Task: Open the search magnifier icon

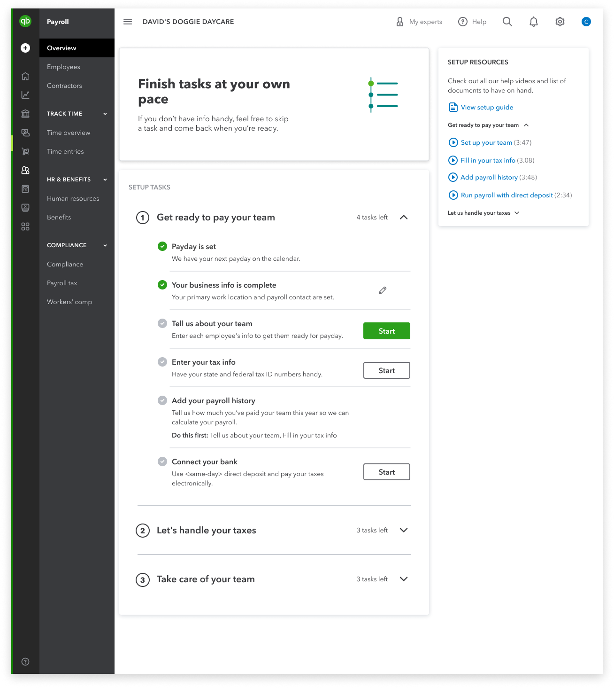Action: tap(507, 22)
